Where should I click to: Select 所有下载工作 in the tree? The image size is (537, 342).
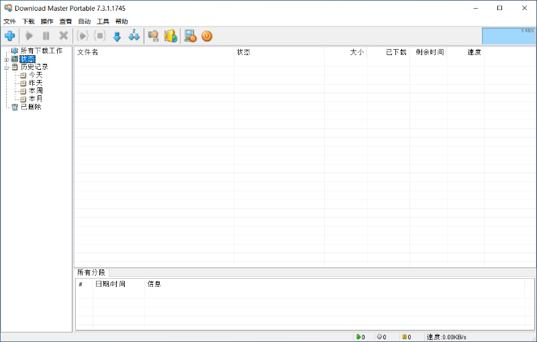[42, 50]
